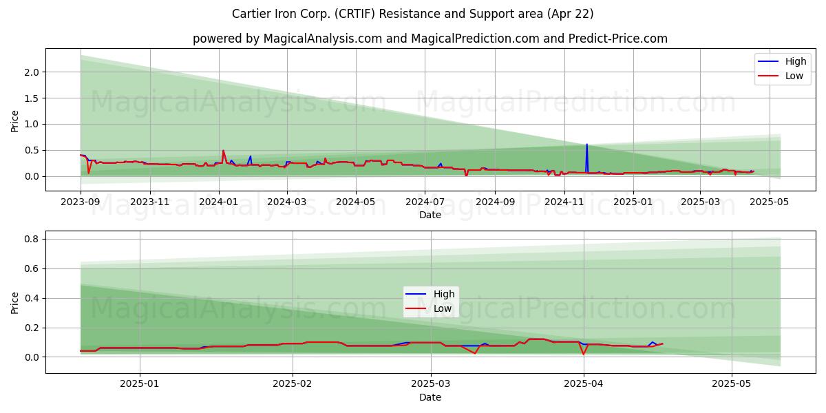The image size is (826, 413).
Task: Click the '2023-09' x-axis label
Action: pos(81,202)
